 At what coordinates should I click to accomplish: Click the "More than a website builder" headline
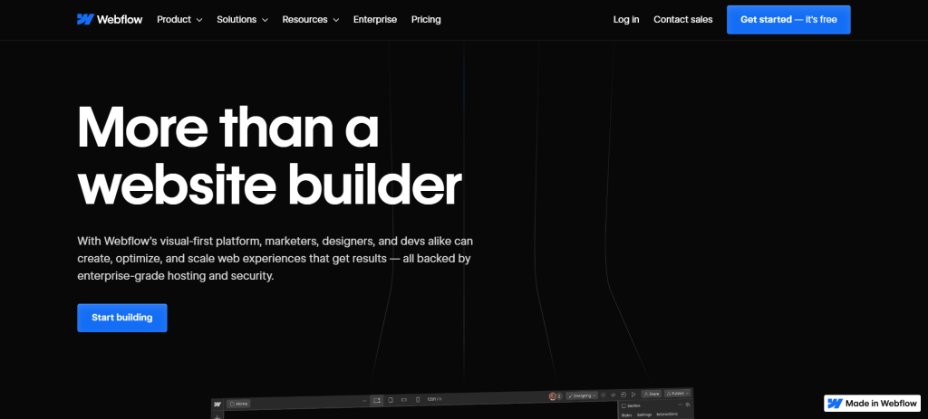269,155
